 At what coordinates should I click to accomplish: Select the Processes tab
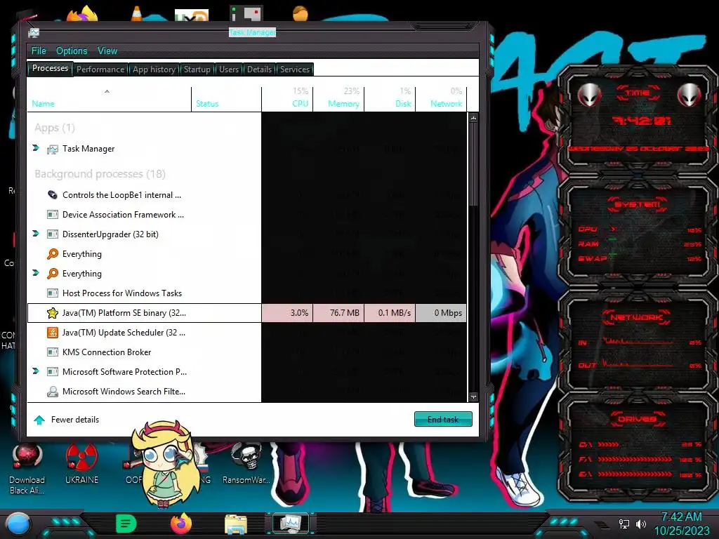pyautogui.click(x=50, y=68)
